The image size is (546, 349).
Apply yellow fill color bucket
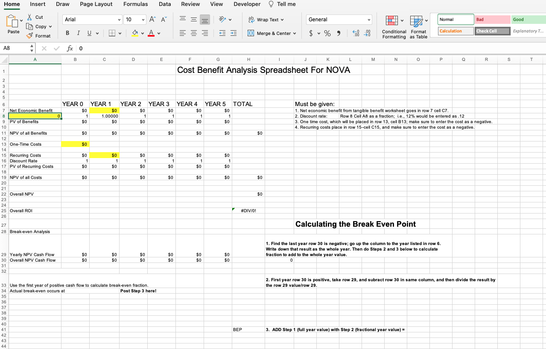point(134,33)
